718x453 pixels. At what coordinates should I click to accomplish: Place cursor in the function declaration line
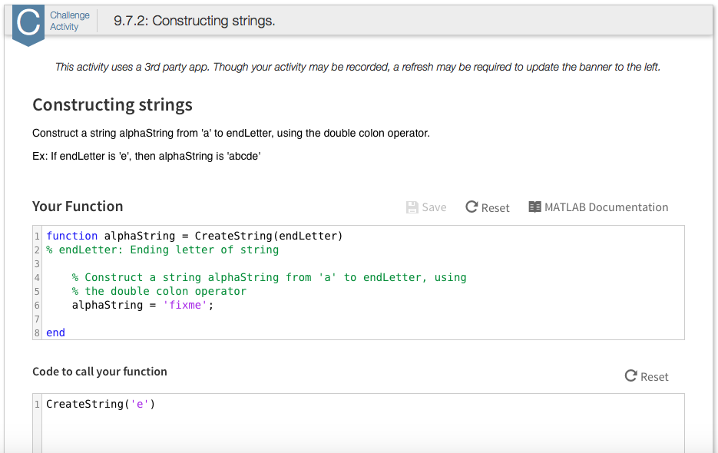194,236
